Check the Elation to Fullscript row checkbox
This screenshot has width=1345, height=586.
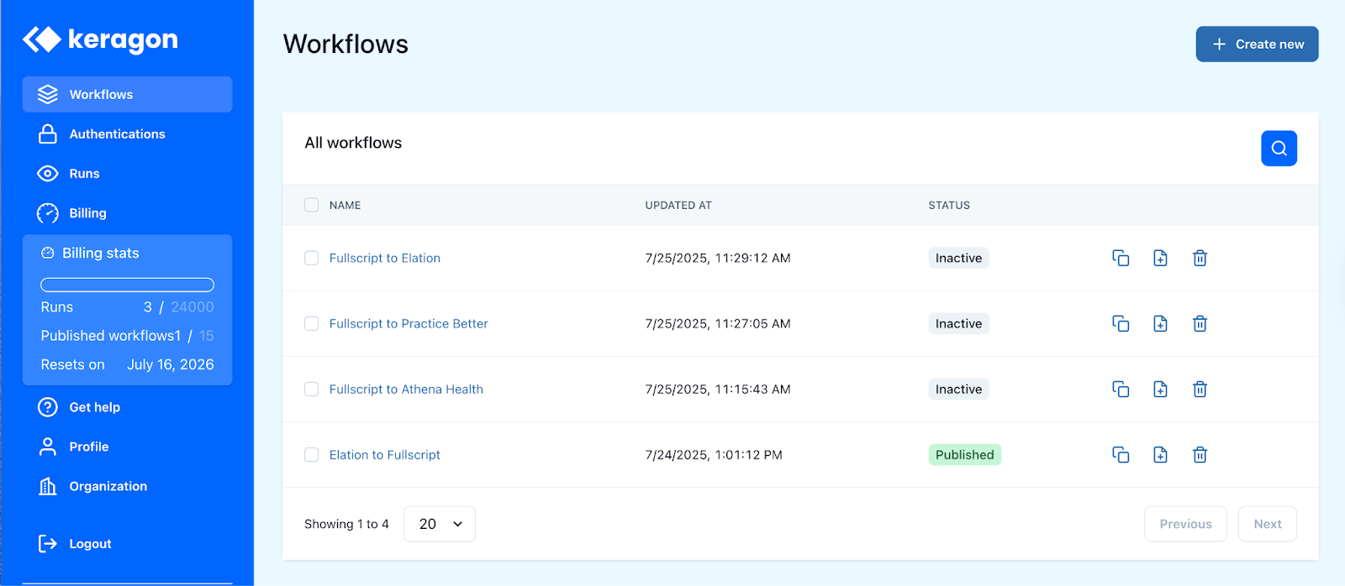point(311,454)
